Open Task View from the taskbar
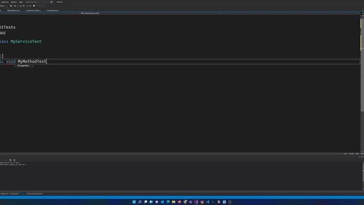This screenshot has width=364, height=205. [146, 202]
